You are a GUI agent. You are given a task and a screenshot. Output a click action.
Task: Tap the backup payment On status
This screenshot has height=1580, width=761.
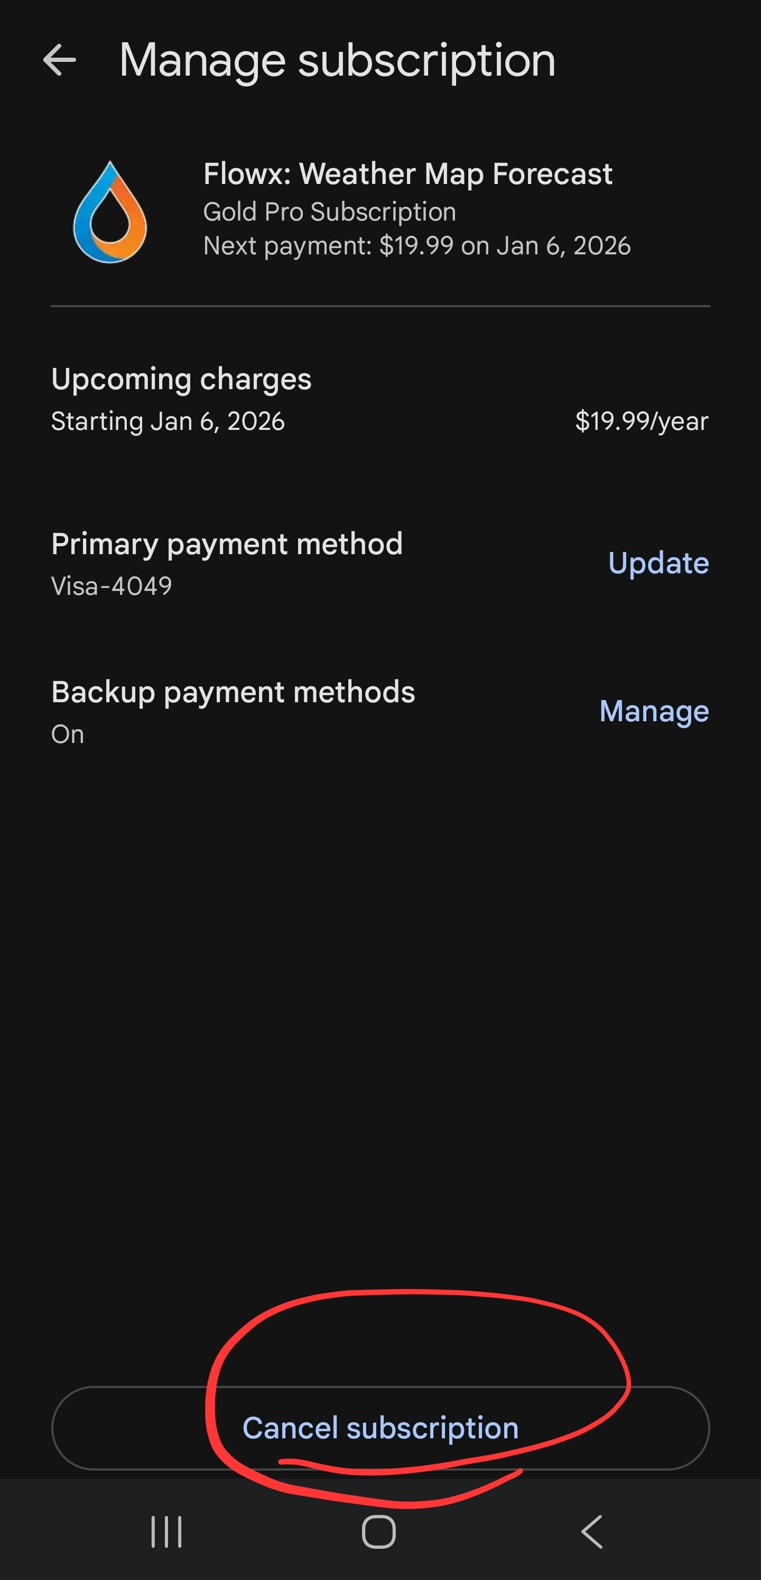[68, 735]
